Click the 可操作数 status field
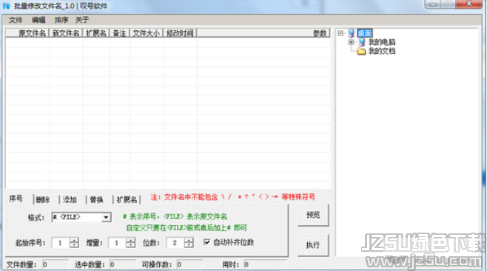The image size is (487, 271). (189, 264)
